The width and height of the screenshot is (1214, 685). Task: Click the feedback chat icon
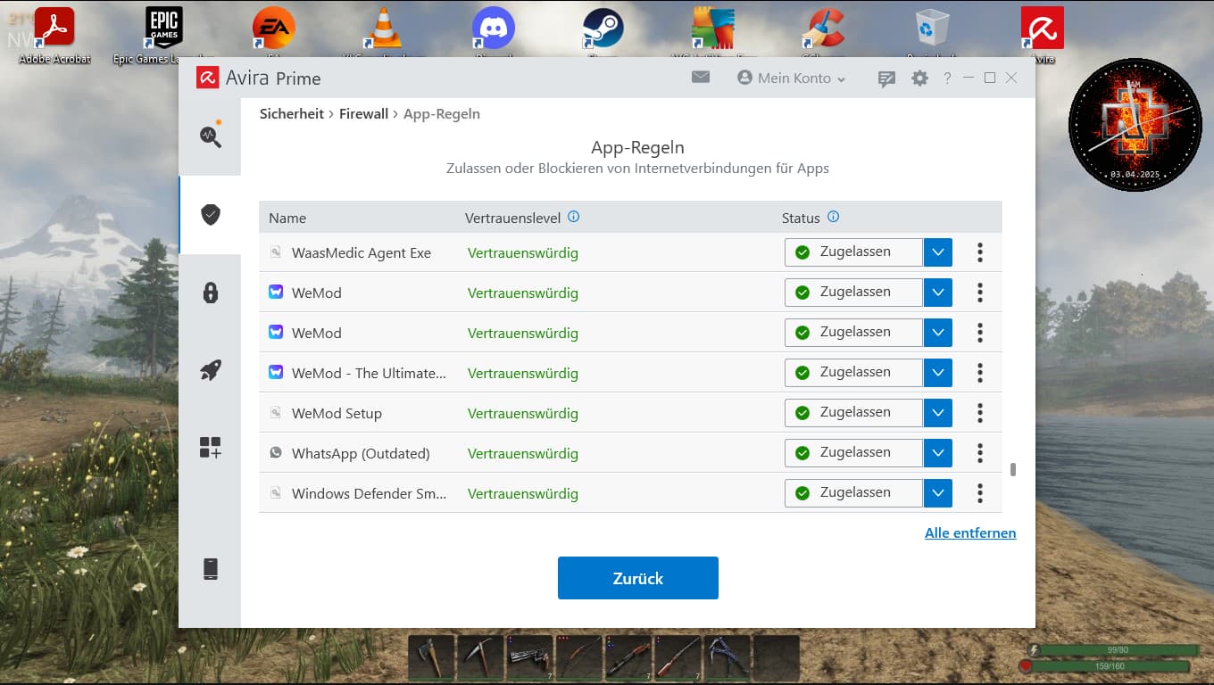(886, 78)
